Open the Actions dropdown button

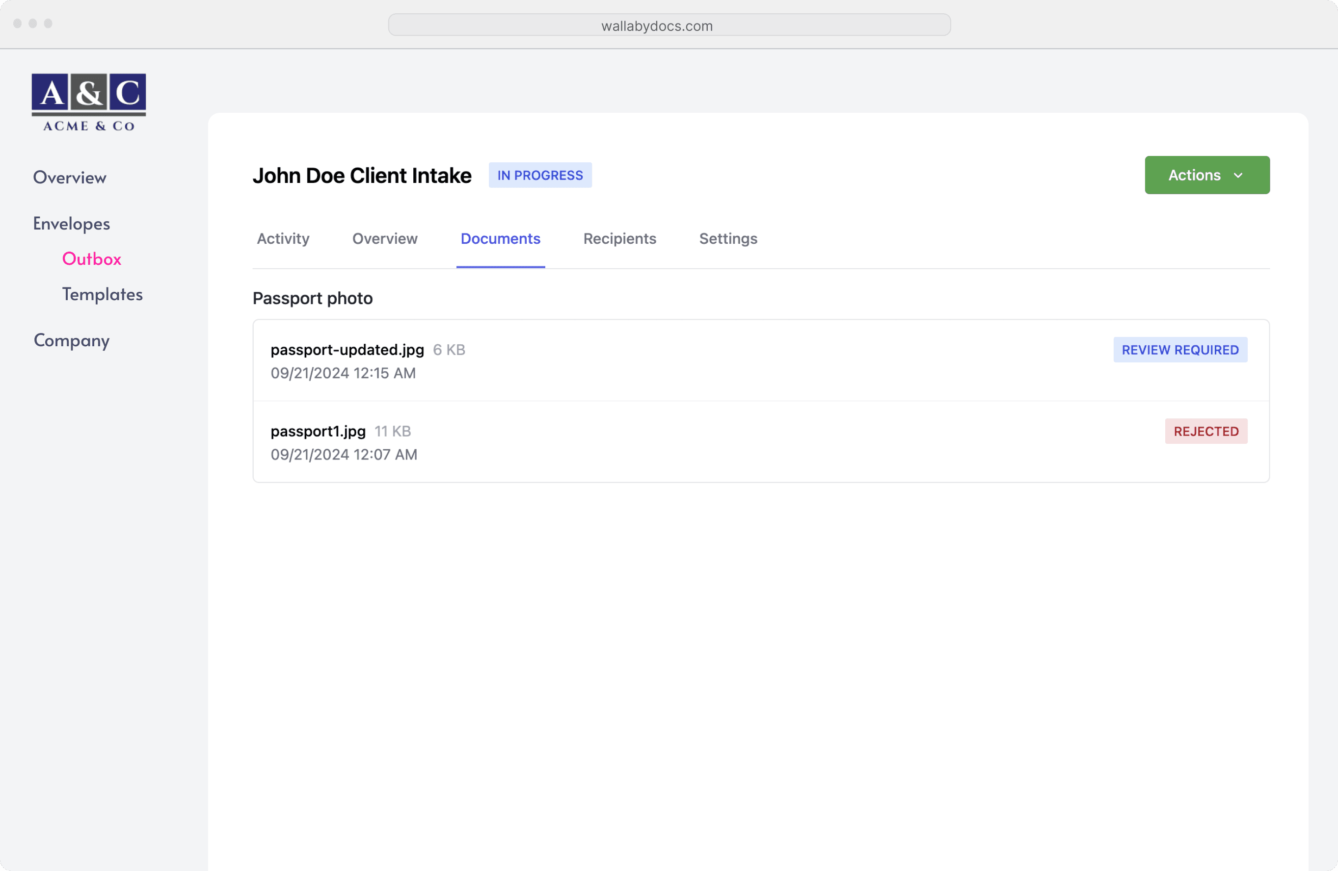(x=1207, y=175)
